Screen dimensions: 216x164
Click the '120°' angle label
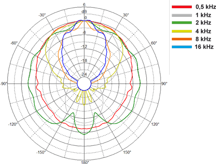point(156,124)
